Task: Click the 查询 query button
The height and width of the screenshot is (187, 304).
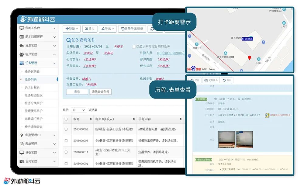Action: pyautogui.click(x=77, y=92)
